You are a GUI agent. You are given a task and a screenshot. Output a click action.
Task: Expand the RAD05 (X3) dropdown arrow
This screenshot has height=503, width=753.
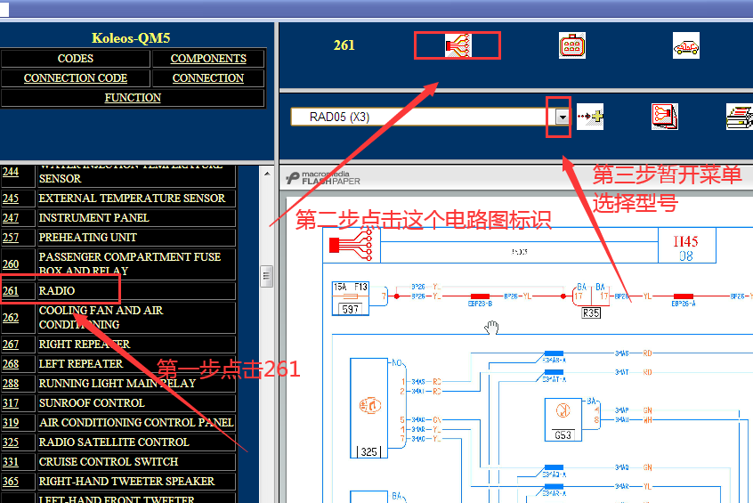click(562, 117)
